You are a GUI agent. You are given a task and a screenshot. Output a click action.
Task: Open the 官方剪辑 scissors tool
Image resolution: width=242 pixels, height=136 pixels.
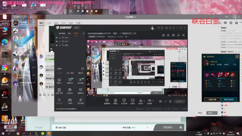point(80,81)
